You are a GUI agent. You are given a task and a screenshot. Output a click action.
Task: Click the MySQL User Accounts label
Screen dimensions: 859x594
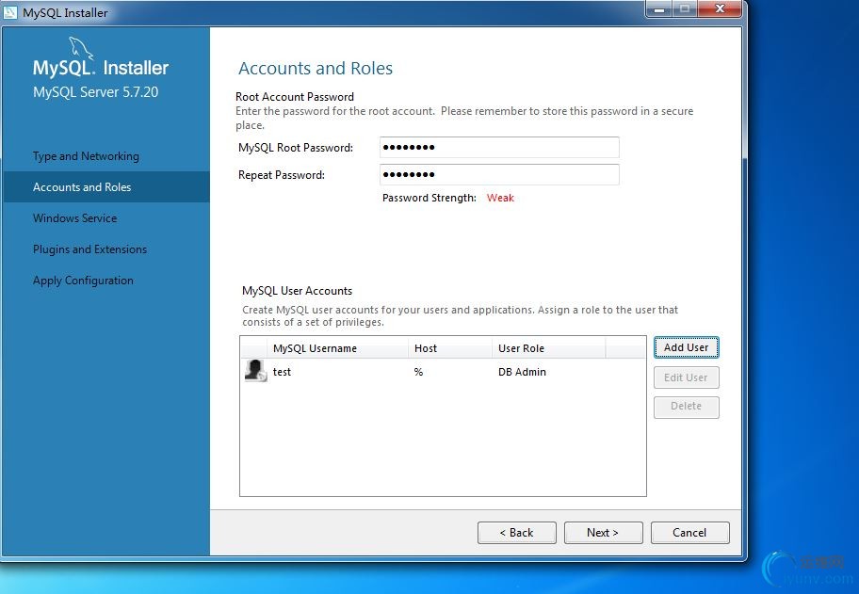[297, 291]
